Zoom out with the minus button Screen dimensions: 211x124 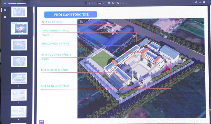point(95,3)
